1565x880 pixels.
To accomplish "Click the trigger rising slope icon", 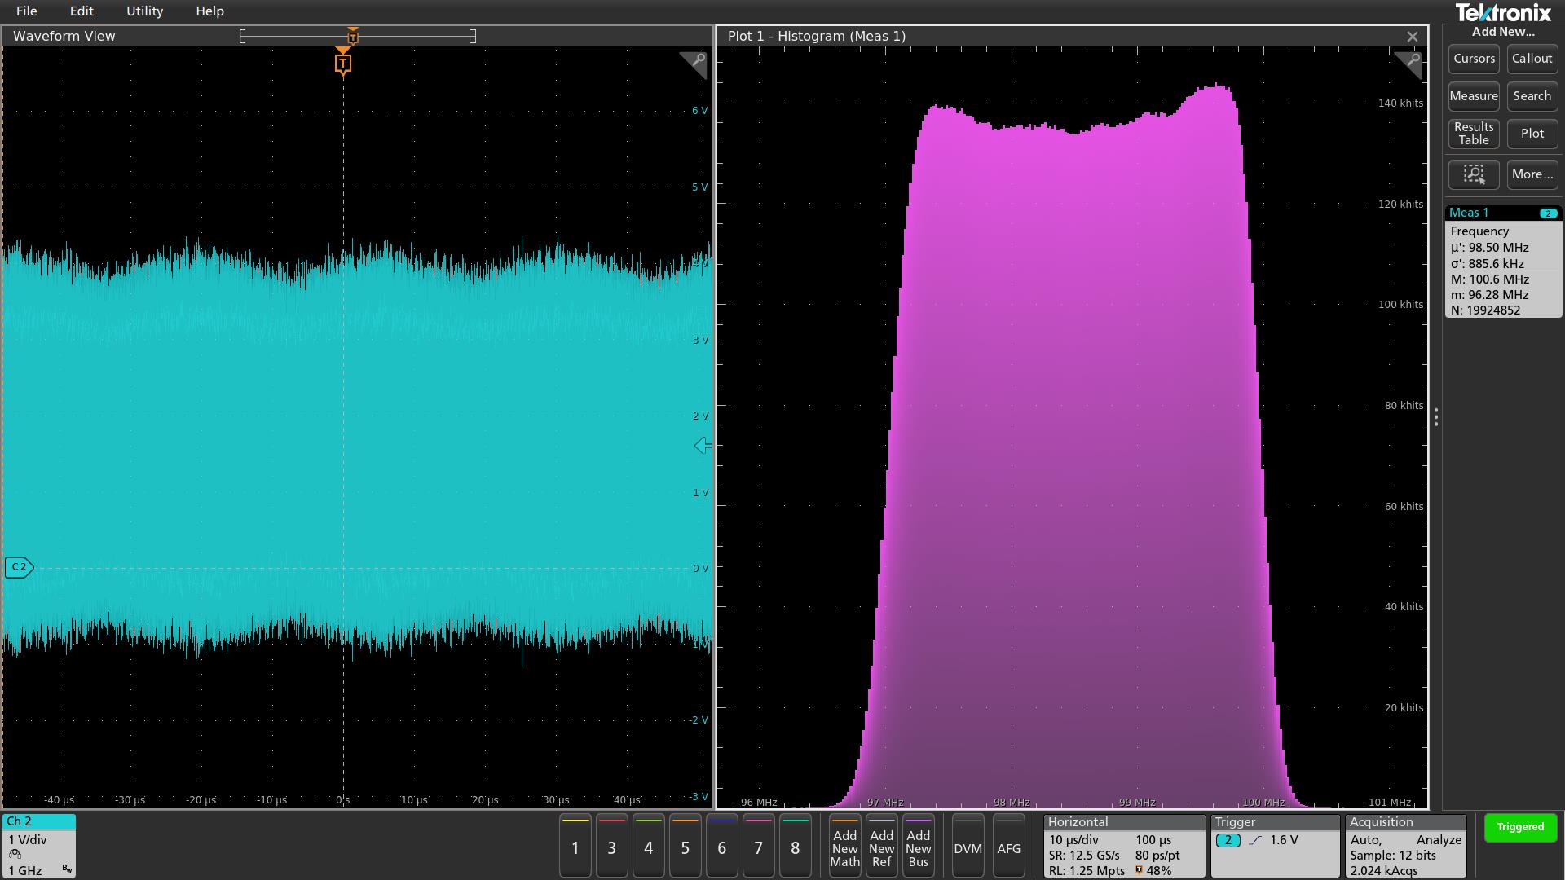I will 1255,840.
